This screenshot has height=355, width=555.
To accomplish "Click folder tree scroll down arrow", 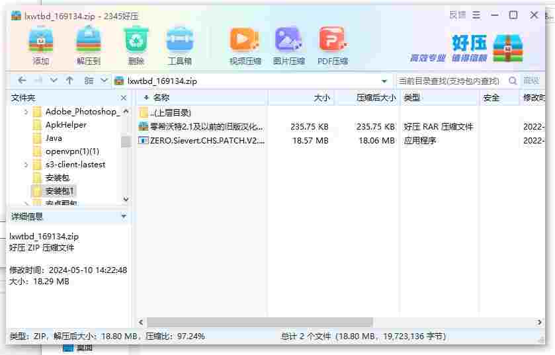I will point(126,199).
